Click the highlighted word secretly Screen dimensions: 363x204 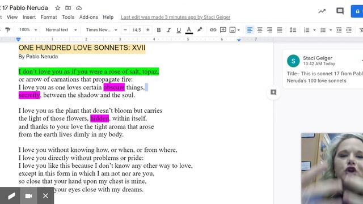pyautogui.click(x=29, y=95)
